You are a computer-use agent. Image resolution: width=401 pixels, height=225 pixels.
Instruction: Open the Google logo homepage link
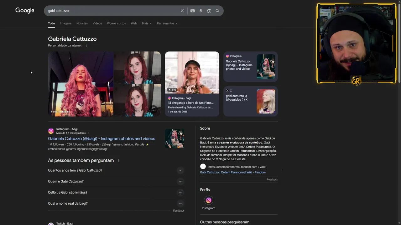[25, 10]
